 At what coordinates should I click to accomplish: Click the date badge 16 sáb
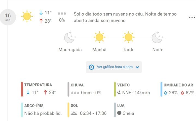[x=8, y=17]
